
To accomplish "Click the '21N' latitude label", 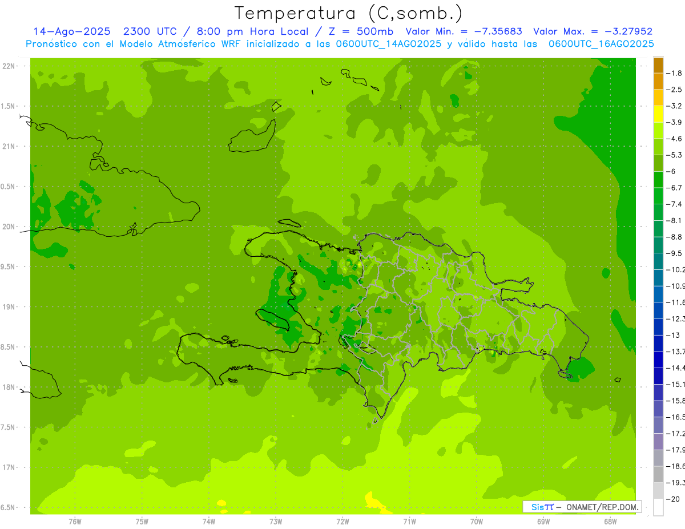I will point(9,146).
